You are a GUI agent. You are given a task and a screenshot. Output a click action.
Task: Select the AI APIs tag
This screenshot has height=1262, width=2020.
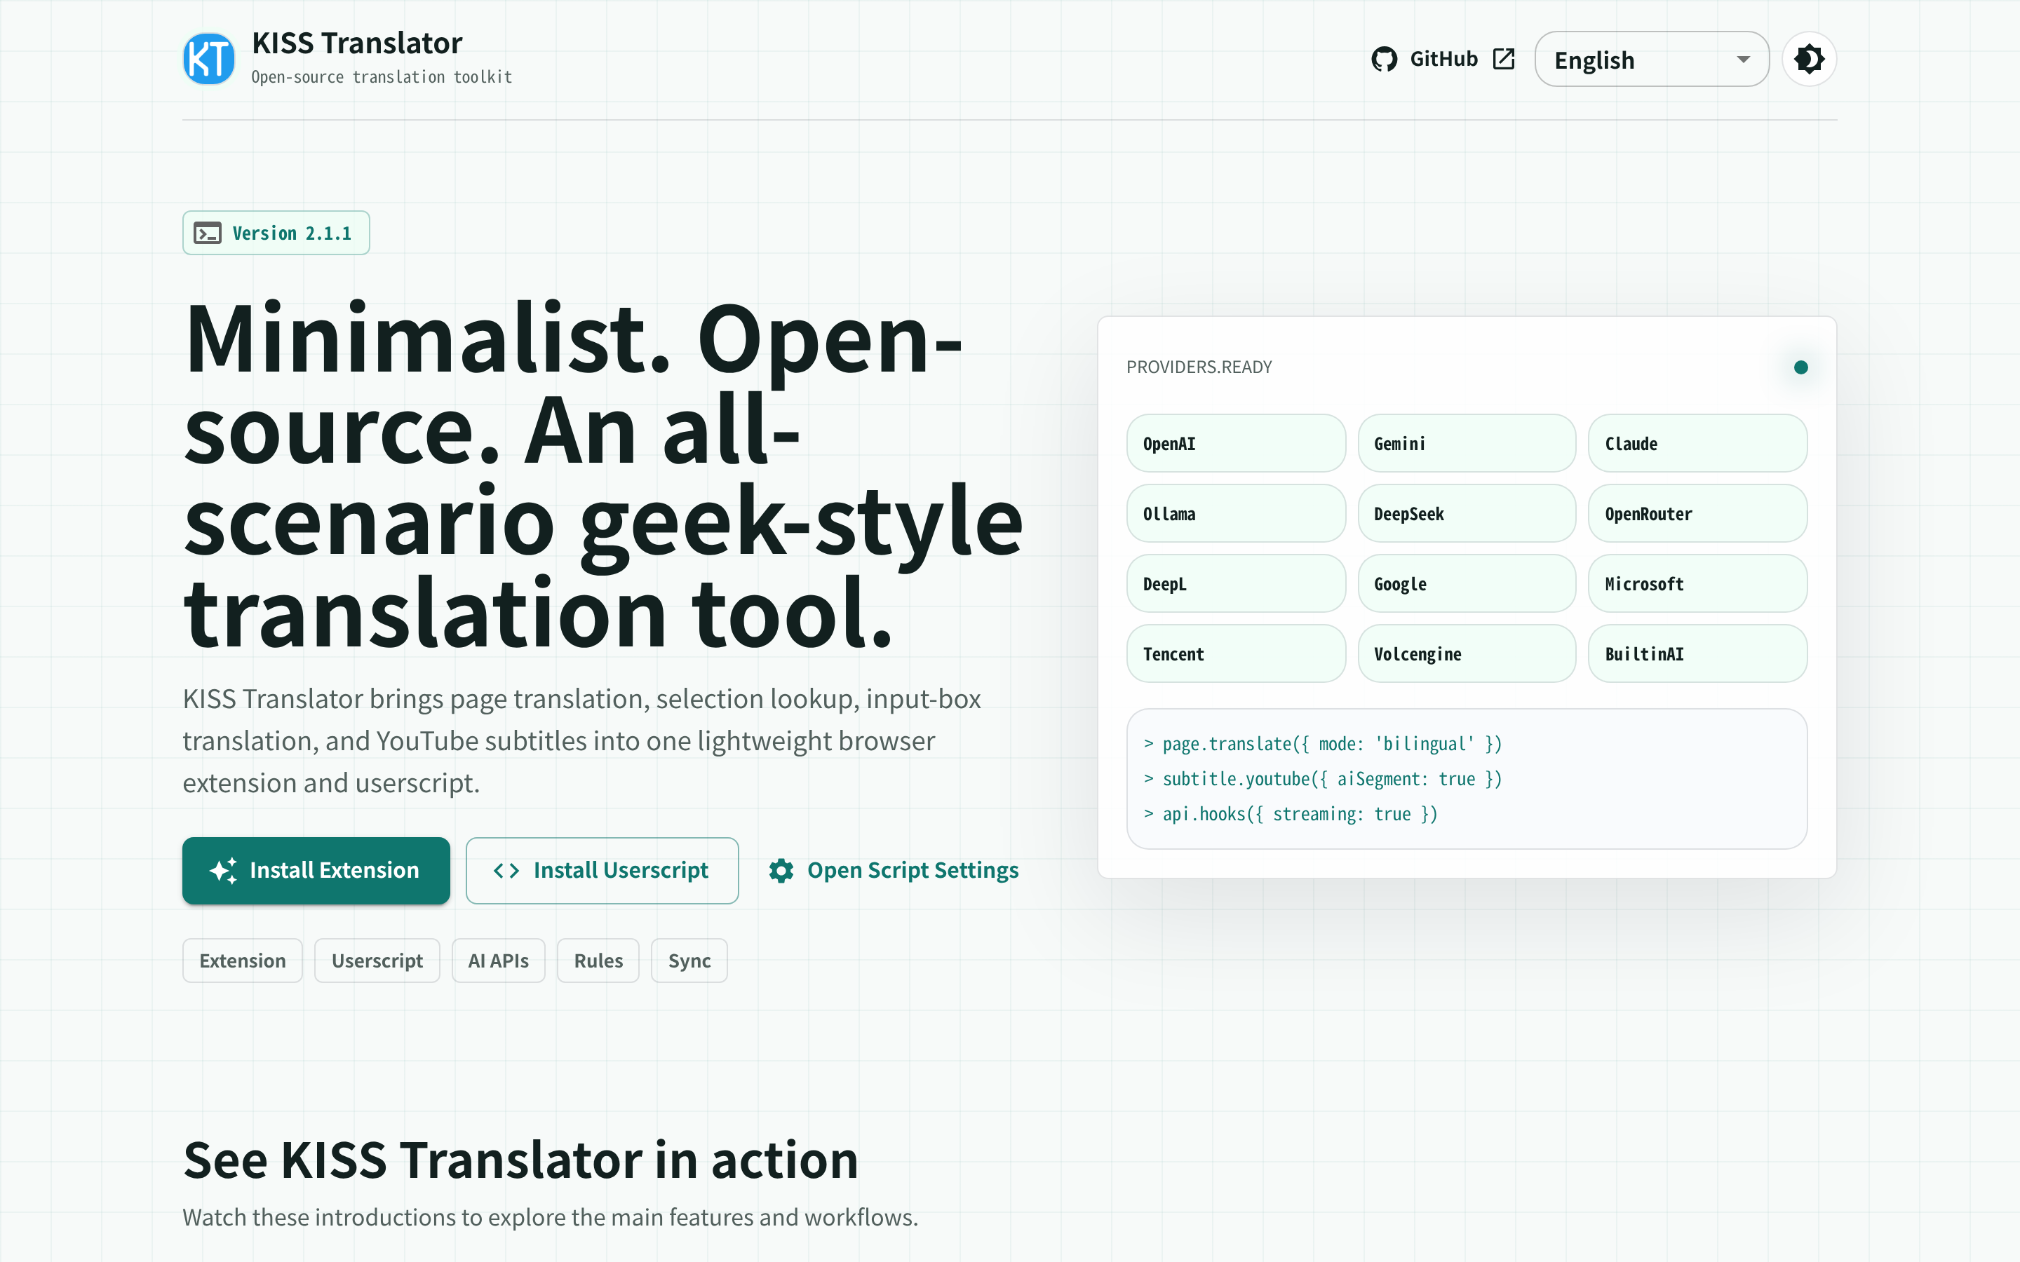pos(498,961)
